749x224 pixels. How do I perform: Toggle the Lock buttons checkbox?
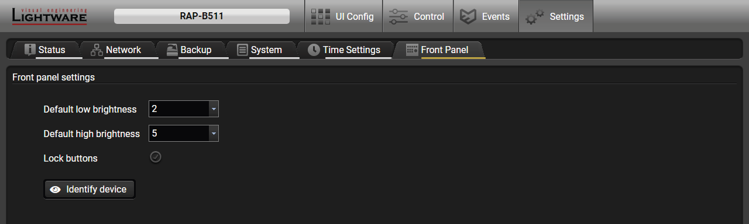pos(155,157)
